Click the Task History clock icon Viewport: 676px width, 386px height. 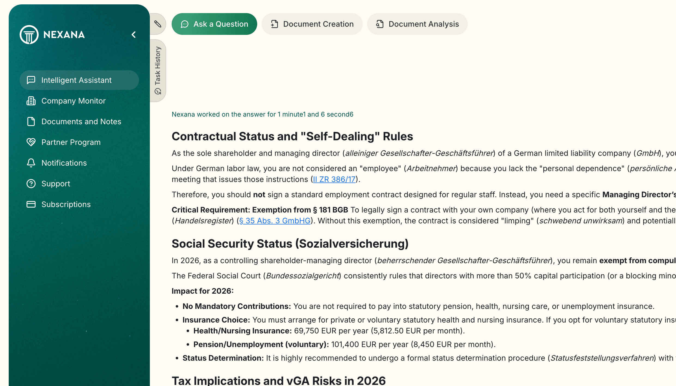pyautogui.click(x=158, y=91)
